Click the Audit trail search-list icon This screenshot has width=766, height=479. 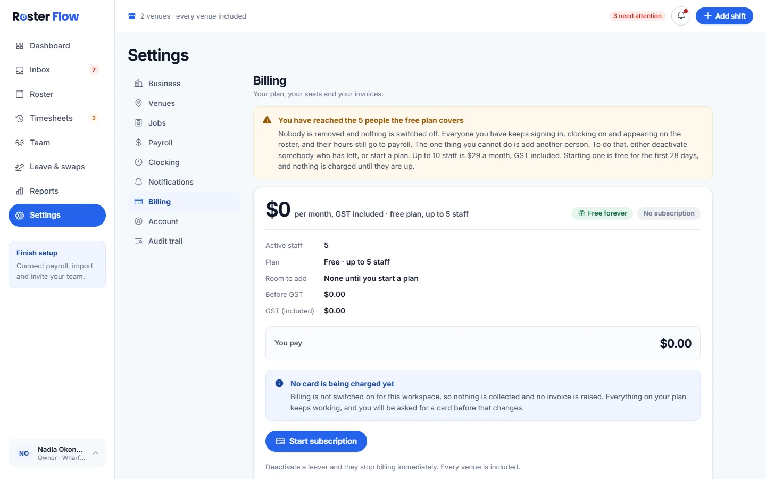tap(138, 241)
